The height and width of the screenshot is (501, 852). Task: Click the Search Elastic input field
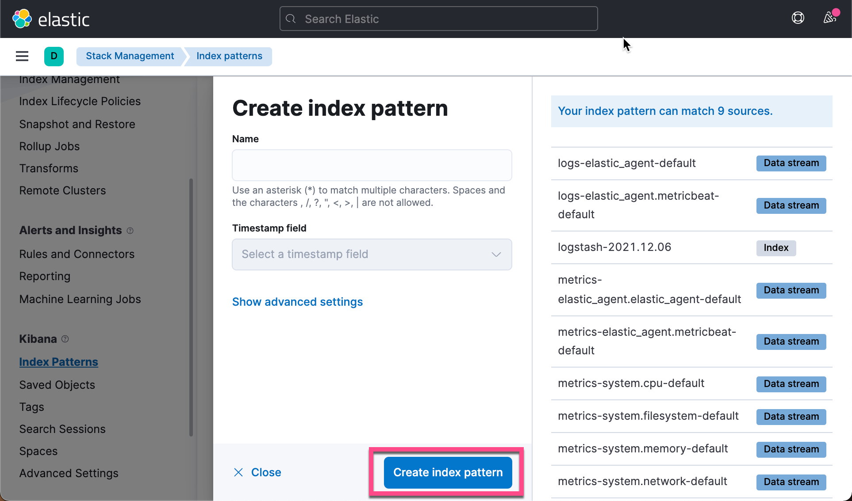[438, 19]
